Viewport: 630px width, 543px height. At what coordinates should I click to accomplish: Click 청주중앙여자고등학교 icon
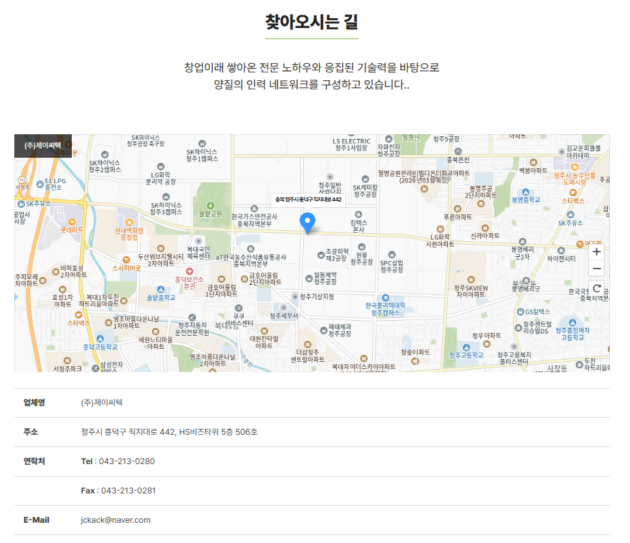573,323
